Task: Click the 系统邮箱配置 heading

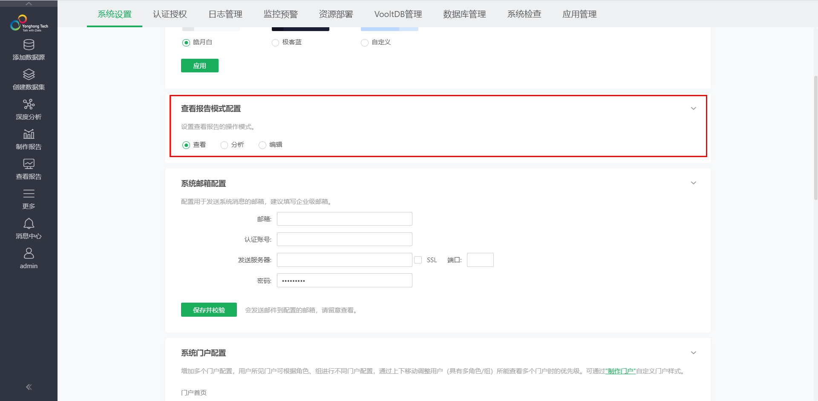Action: 204,183
